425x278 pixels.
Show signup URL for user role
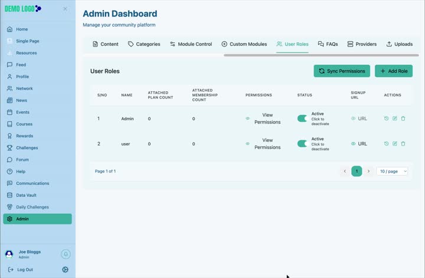coord(359,144)
